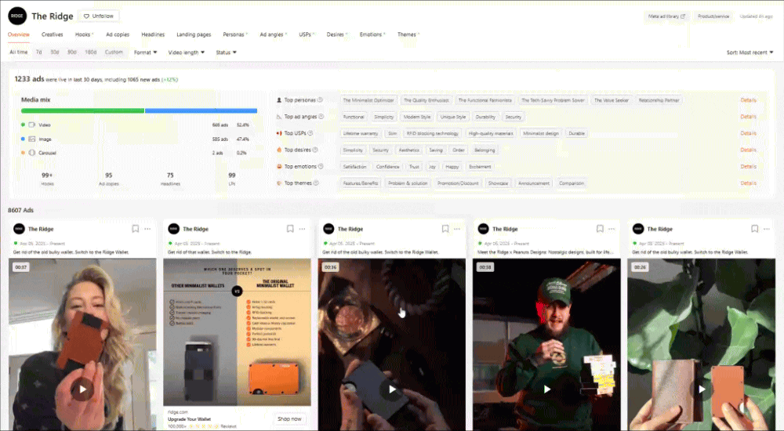Play the 00:26 video with plant leaves
784x431 pixels.
point(702,389)
